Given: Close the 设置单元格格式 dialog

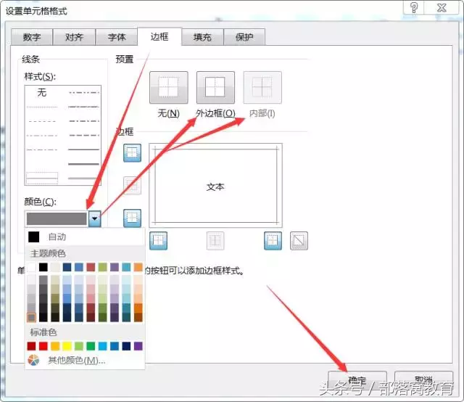Looking at the screenshot, I should [442, 7].
